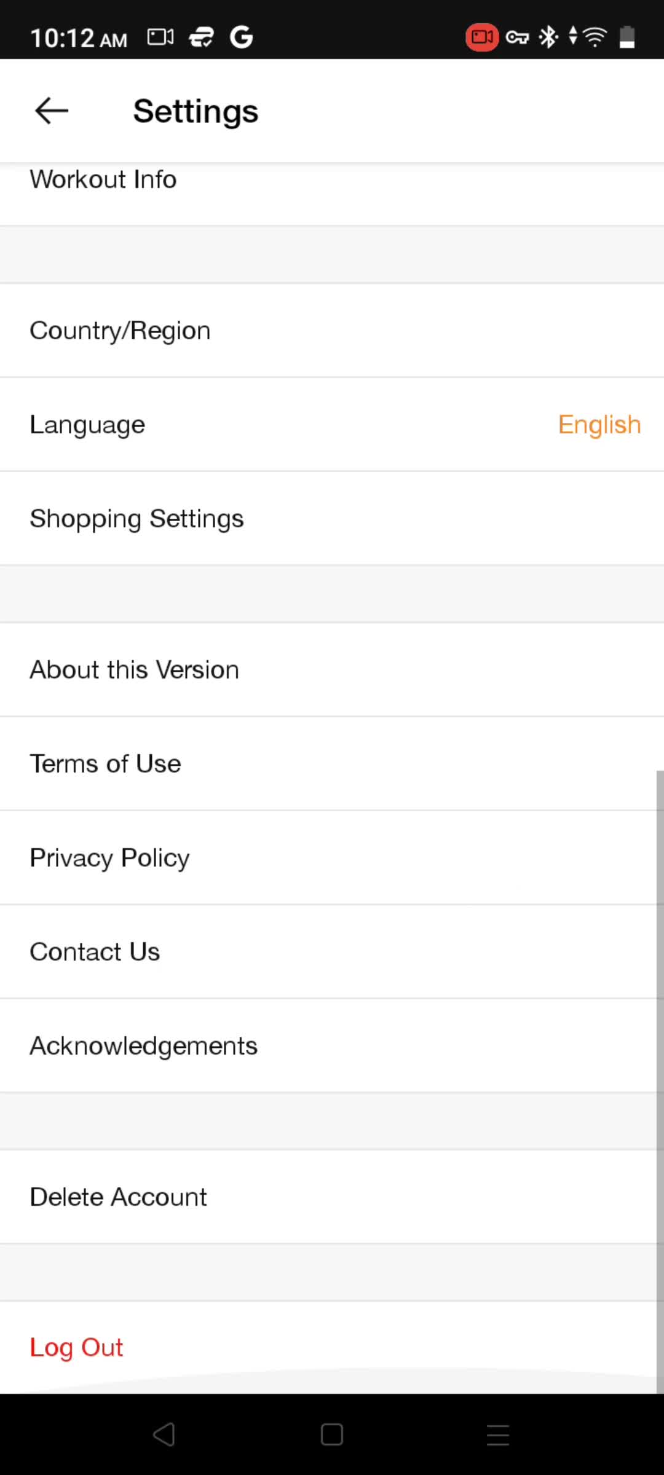The image size is (664, 1475).
Task: Open Terms of Use
Action: pyautogui.click(x=332, y=764)
